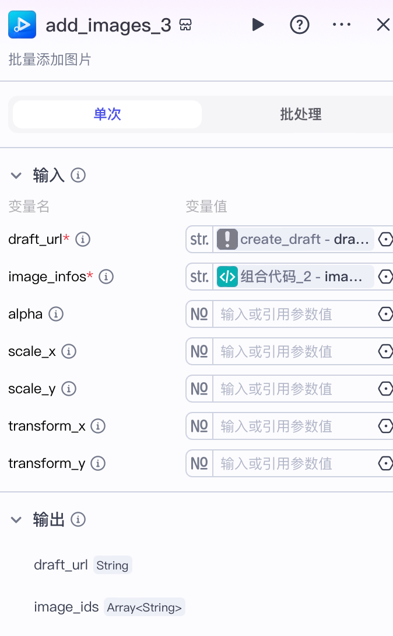
Task: Switch to the 批处理 mode tab
Action: point(301,114)
